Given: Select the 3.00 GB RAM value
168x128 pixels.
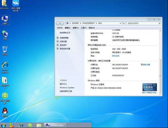Looking at the screenshot, I should coord(115,33).
